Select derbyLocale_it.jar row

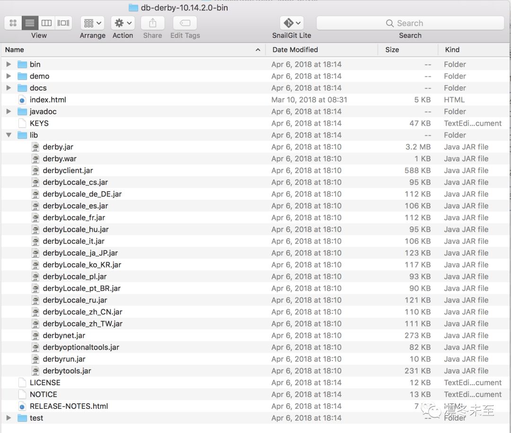(x=255, y=241)
